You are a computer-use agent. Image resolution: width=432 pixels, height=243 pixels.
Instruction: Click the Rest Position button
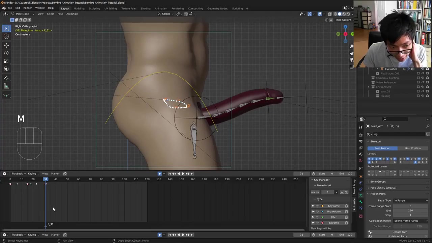click(413, 148)
